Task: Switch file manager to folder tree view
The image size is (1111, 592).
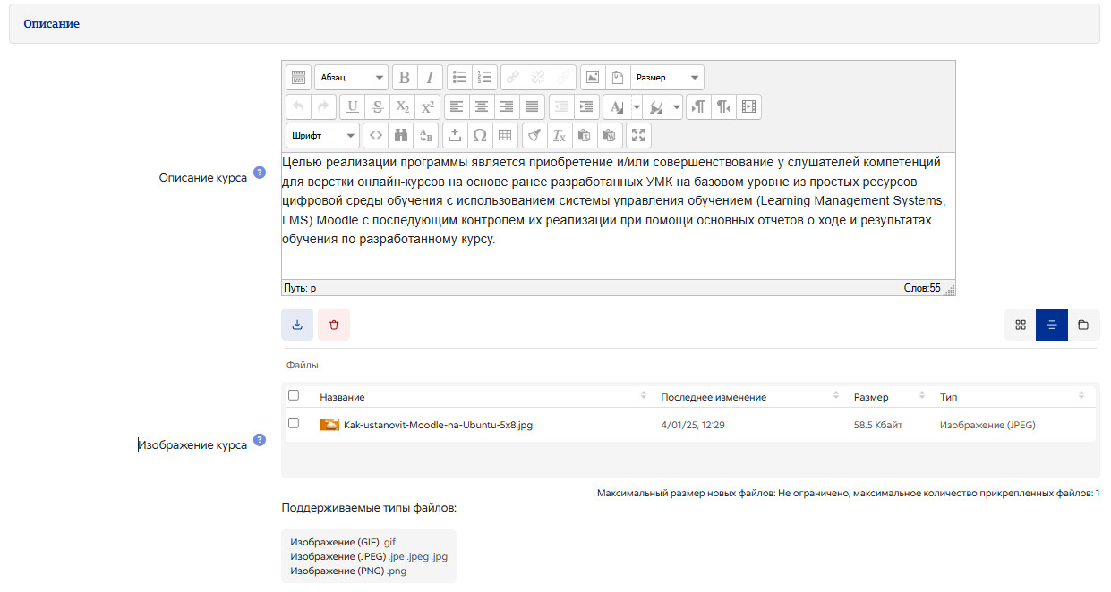Action: tap(1083, 325)
